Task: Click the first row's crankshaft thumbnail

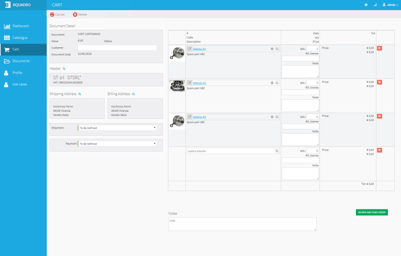Action: (177, 53)
